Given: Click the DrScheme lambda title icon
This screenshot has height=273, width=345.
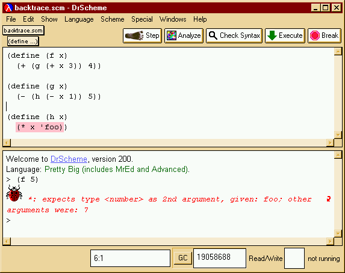Looking at the screenshot, I should (x=8, y=8).
